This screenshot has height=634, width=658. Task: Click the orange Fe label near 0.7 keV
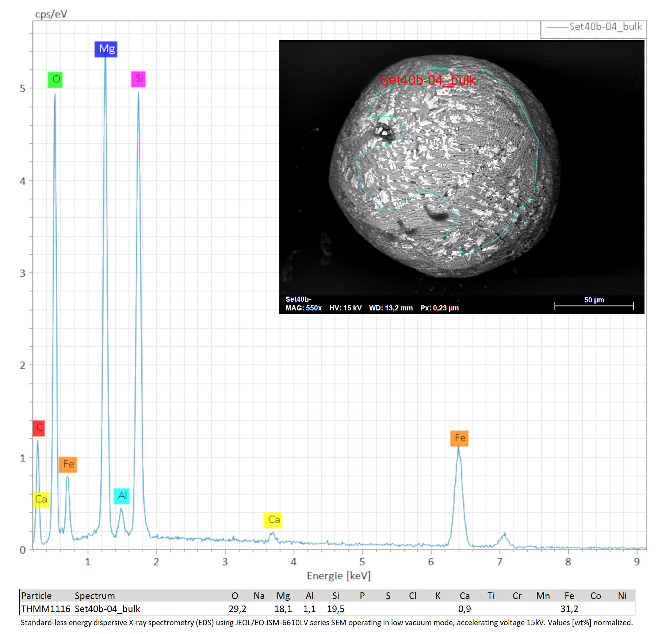tap(68, 465)
